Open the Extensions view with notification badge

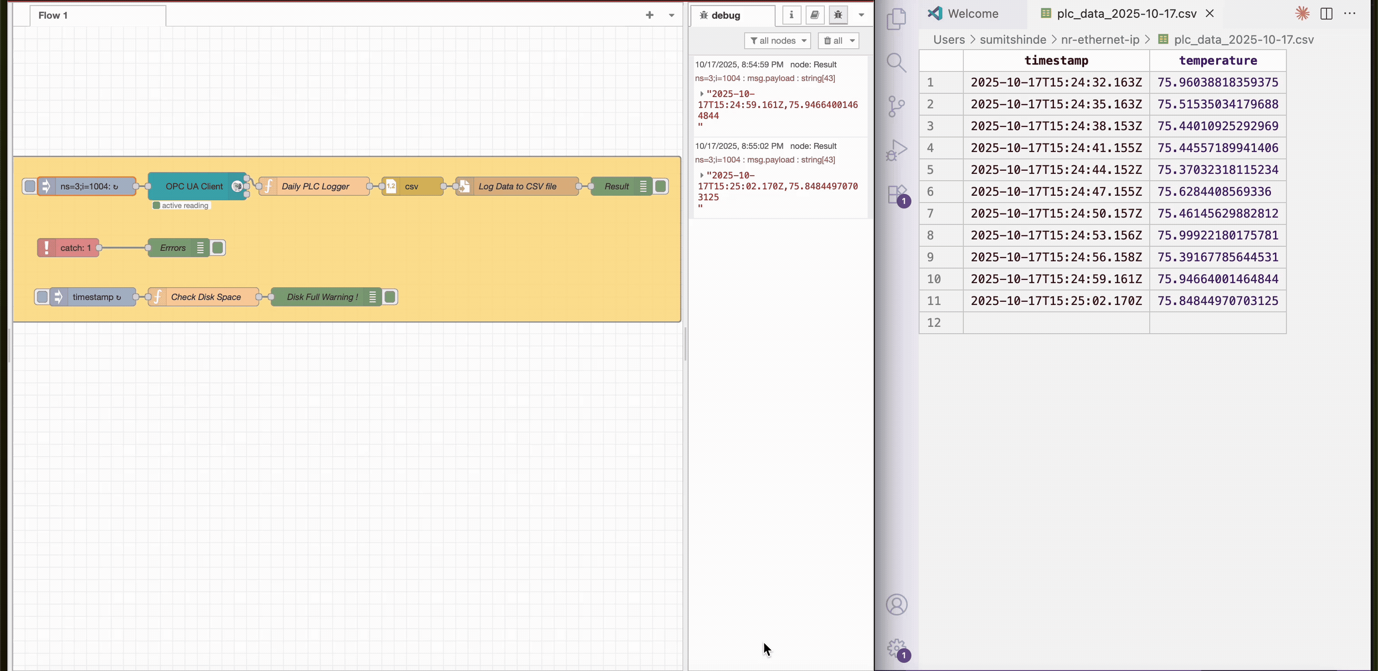click(x=896, y=194)
